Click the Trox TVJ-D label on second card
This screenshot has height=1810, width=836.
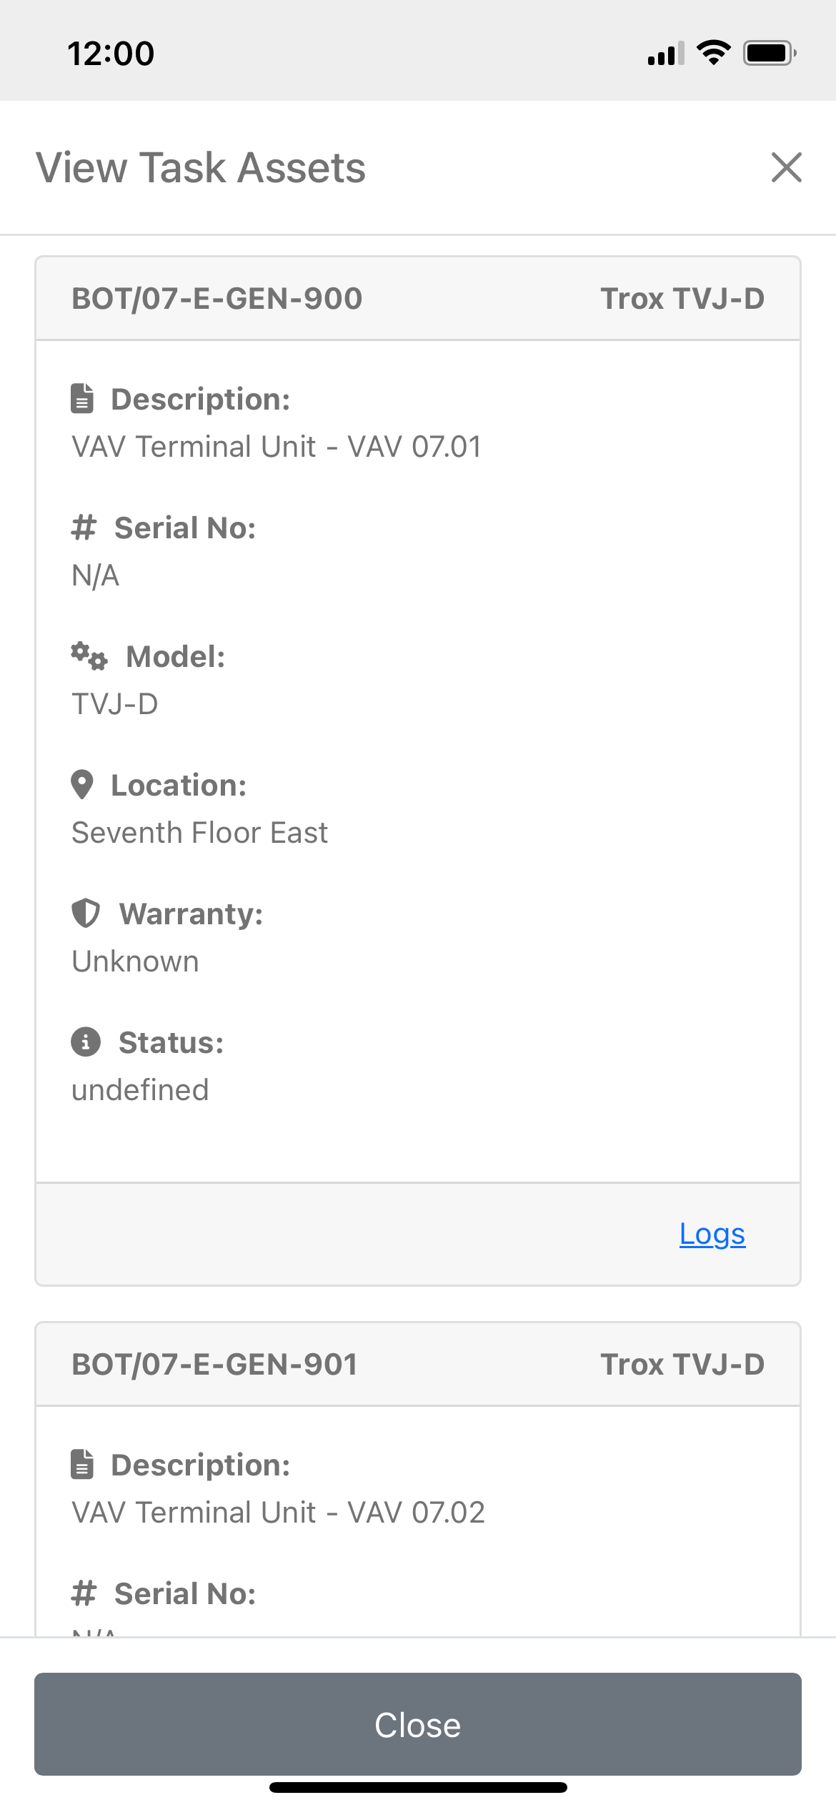[x=682, y=1365]
